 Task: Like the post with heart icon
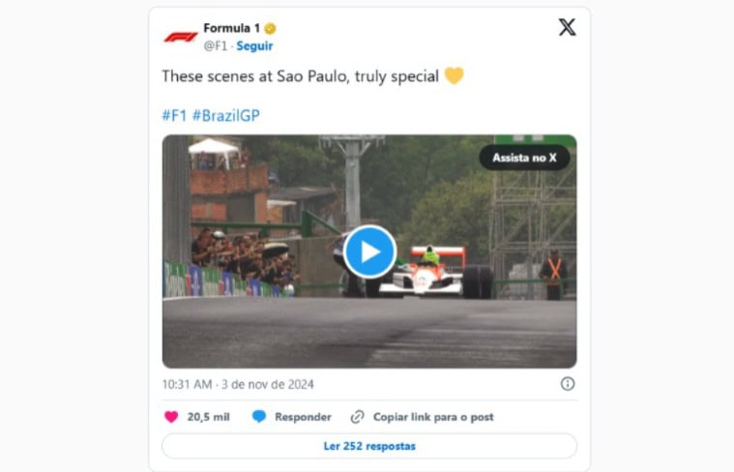point(171,417)
